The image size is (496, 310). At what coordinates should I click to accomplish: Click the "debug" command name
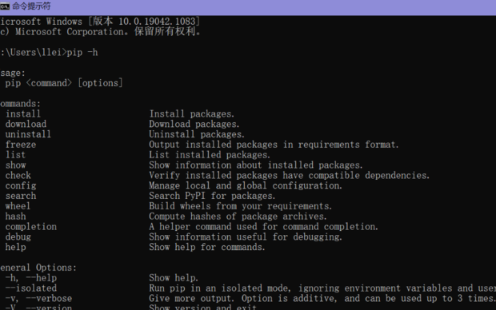18,237
